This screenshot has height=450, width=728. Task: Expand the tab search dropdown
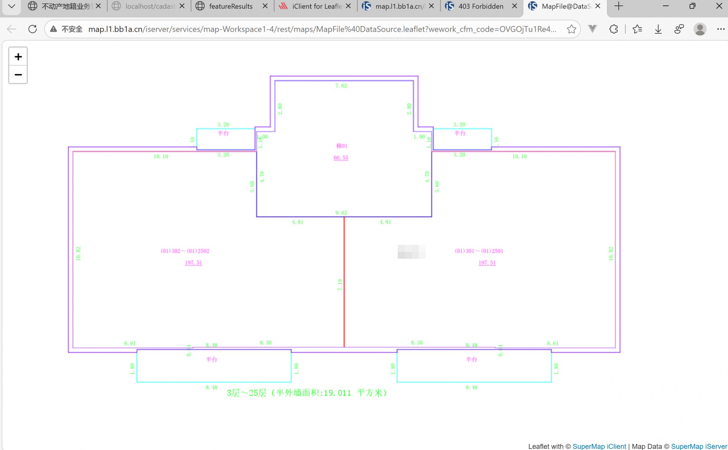(11, 6)
